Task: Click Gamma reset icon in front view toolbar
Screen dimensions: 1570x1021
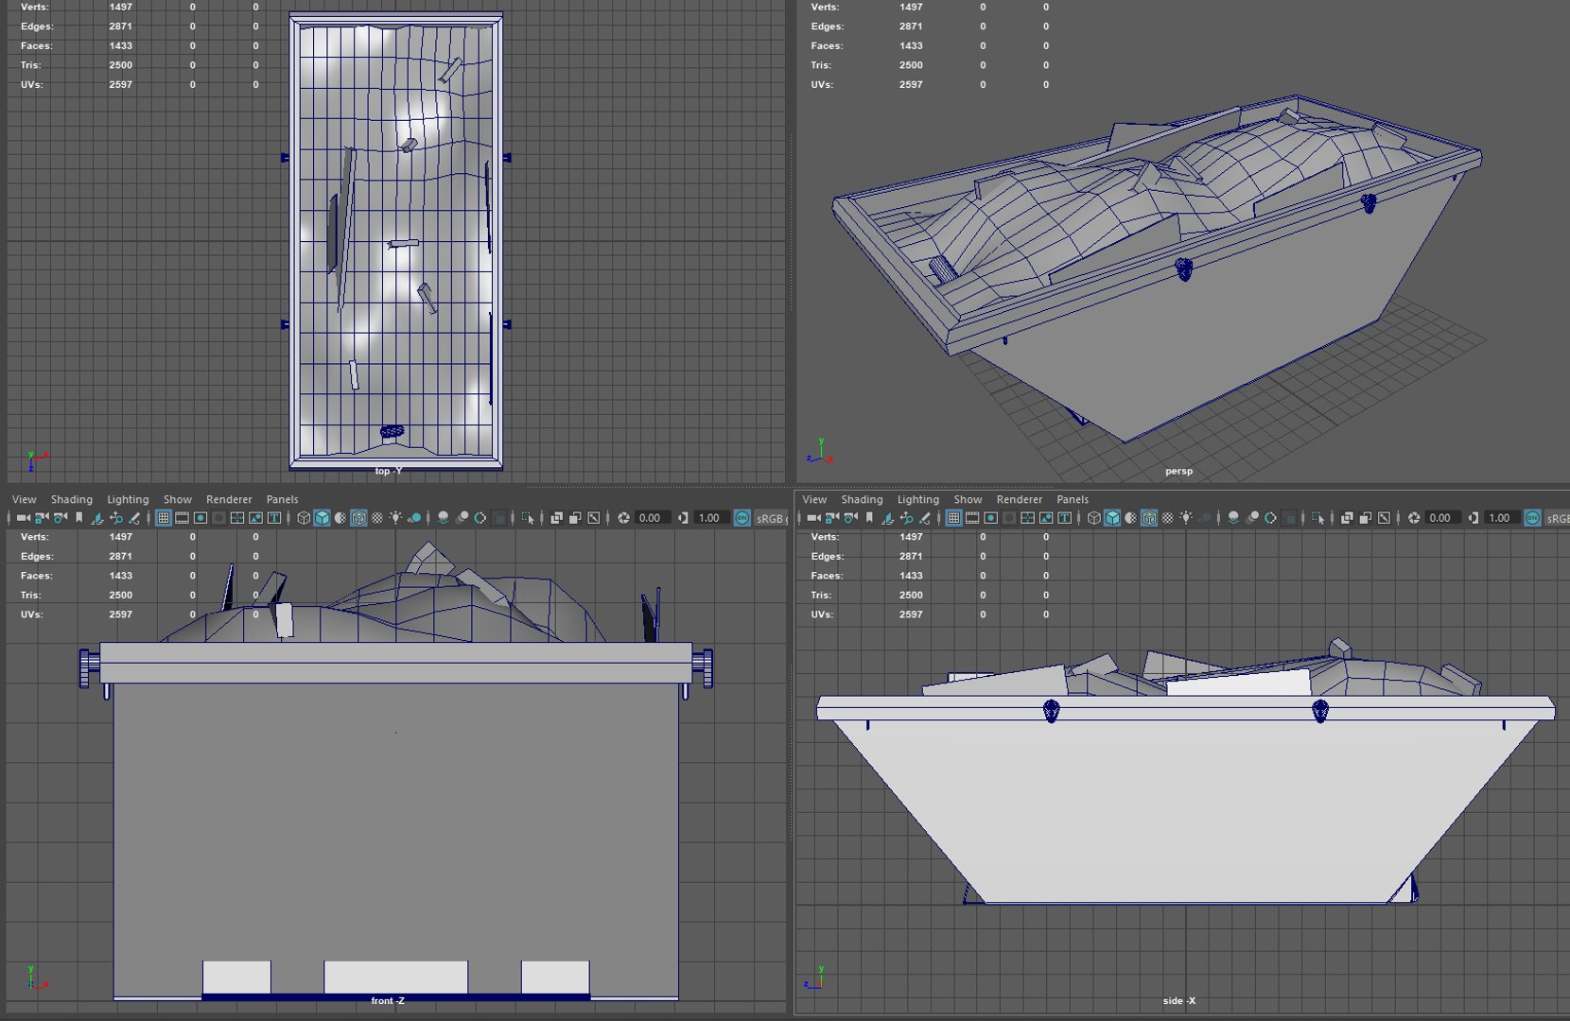Action: click(683, 518)
